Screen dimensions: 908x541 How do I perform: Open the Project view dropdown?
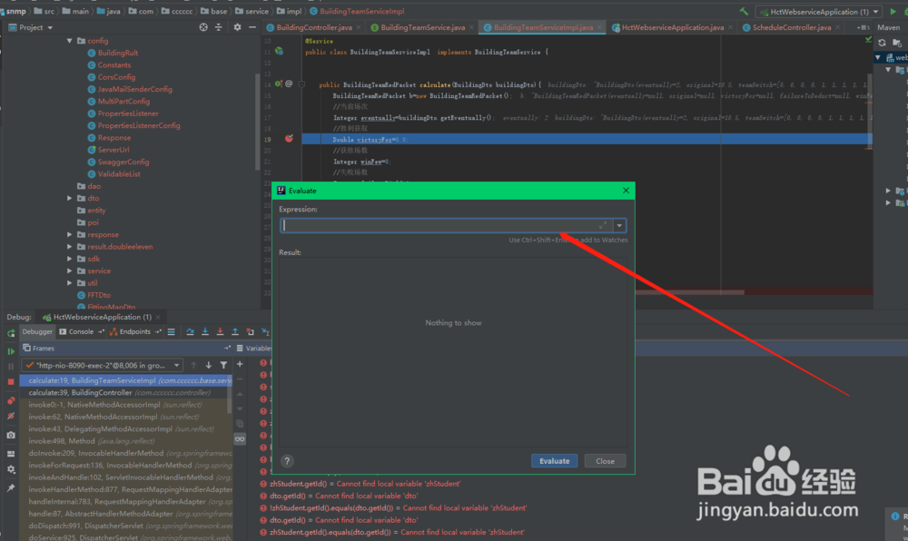[50, 27]
